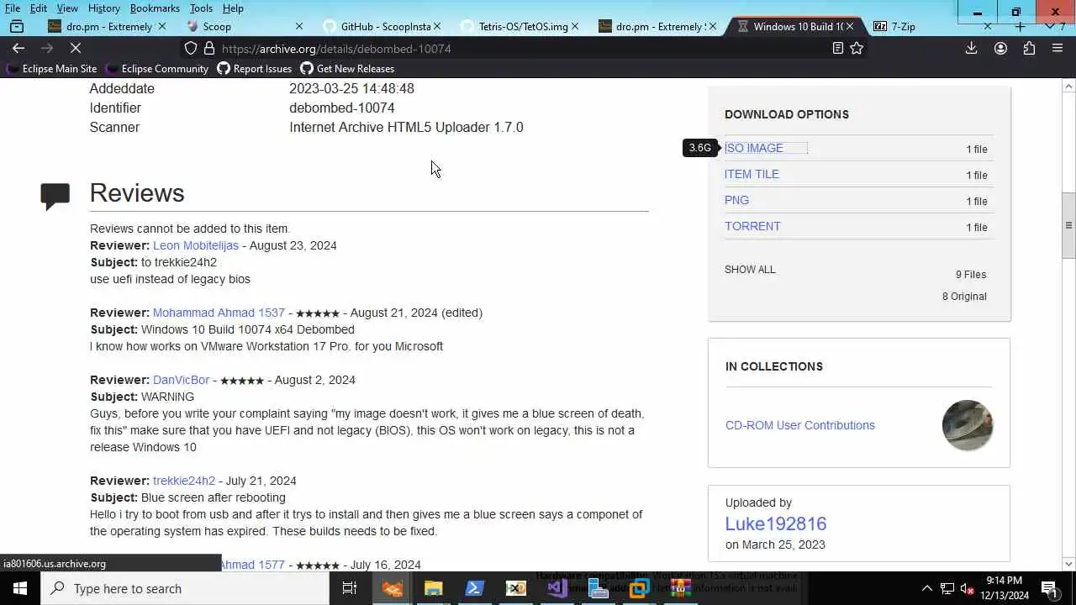Click the CD-ROM collection thumbnail image
Image resolution: width=1076 pixels, height=605 pixels.
[x=968, y=425]
